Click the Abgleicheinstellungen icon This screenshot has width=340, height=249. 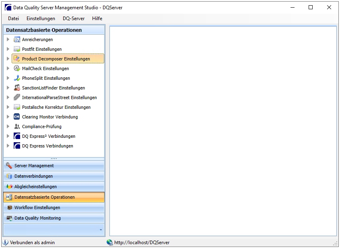click(x=9, y=187)
